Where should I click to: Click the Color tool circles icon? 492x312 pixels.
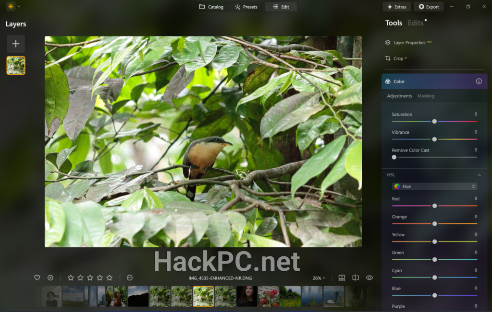click(388, 81)
